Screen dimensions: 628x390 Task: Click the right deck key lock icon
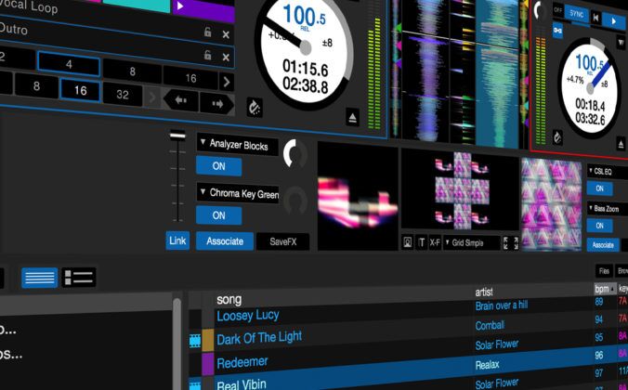pos(557,137)
